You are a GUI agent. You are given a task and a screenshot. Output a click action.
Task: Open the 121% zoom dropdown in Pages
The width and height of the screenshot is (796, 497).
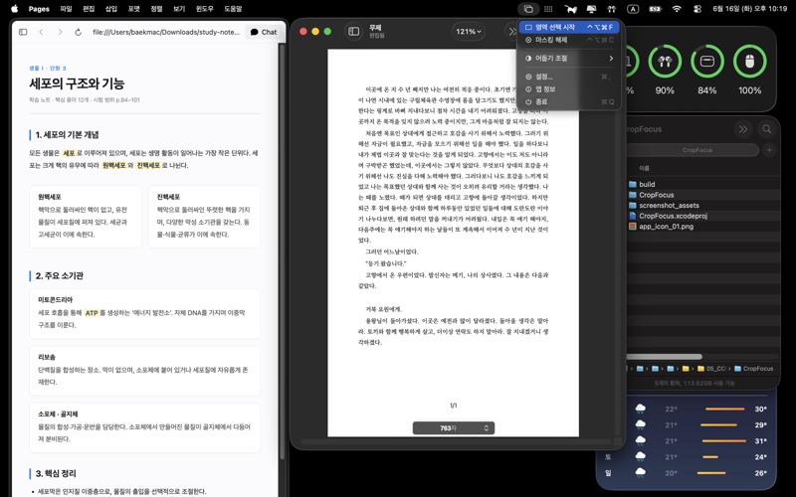468,32
